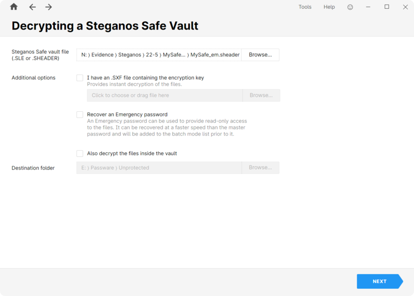This screenshot has height=296, width=414.
Task: Go to the Home screen icon
Action: pos(14,7)
